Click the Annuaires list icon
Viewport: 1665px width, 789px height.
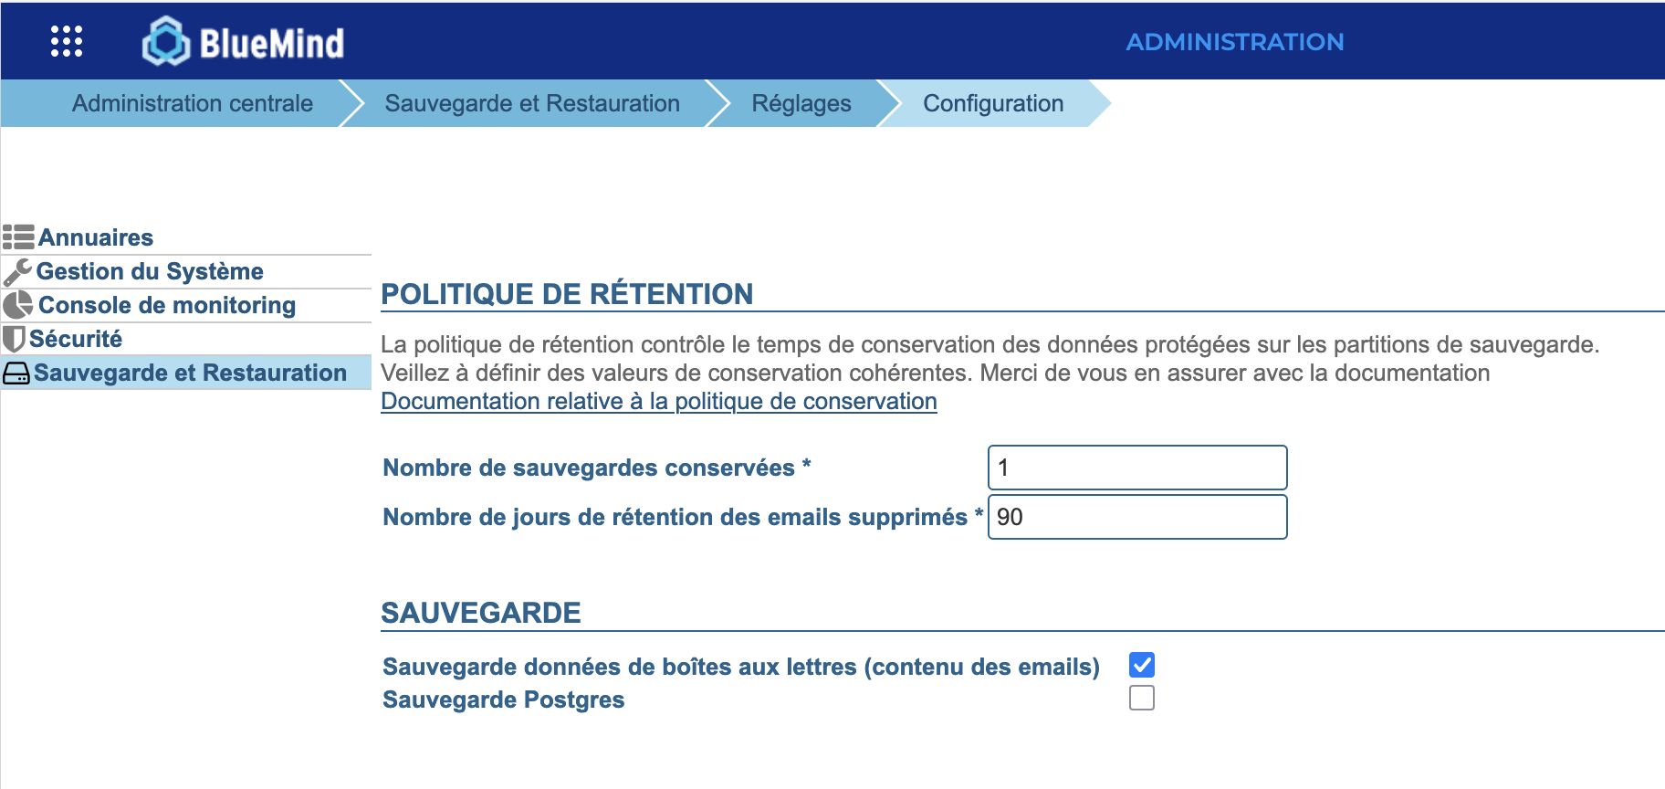18,237
